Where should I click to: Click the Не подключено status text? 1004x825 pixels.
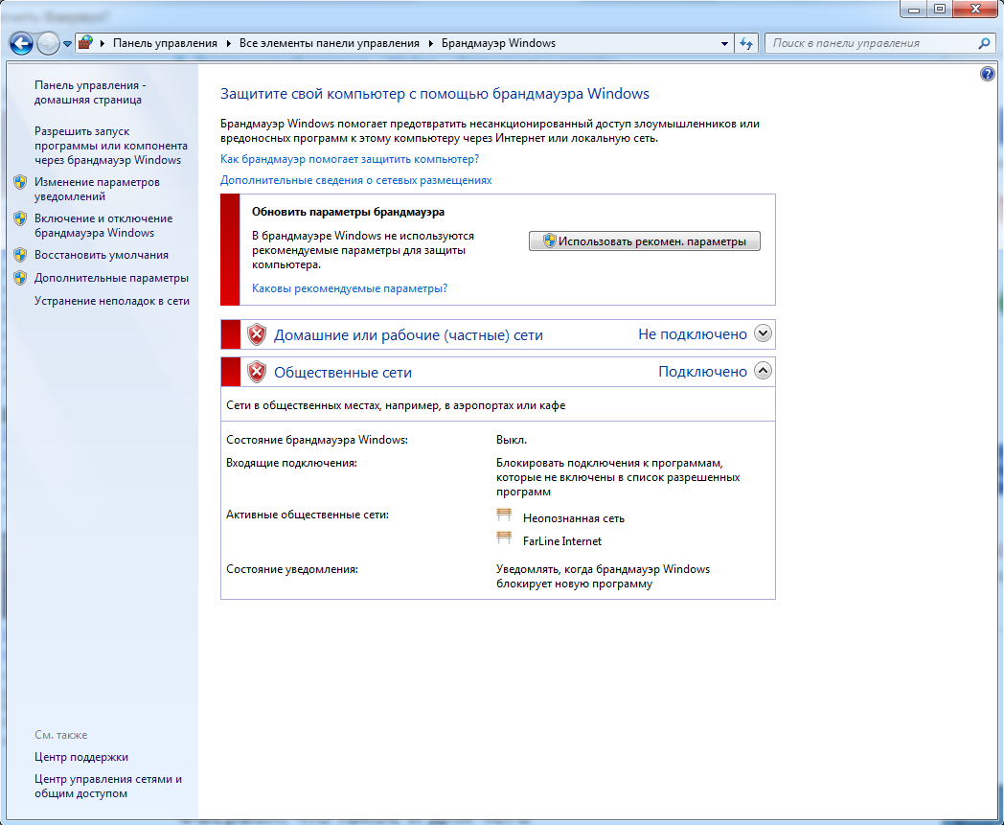click(x=693, y=334)
